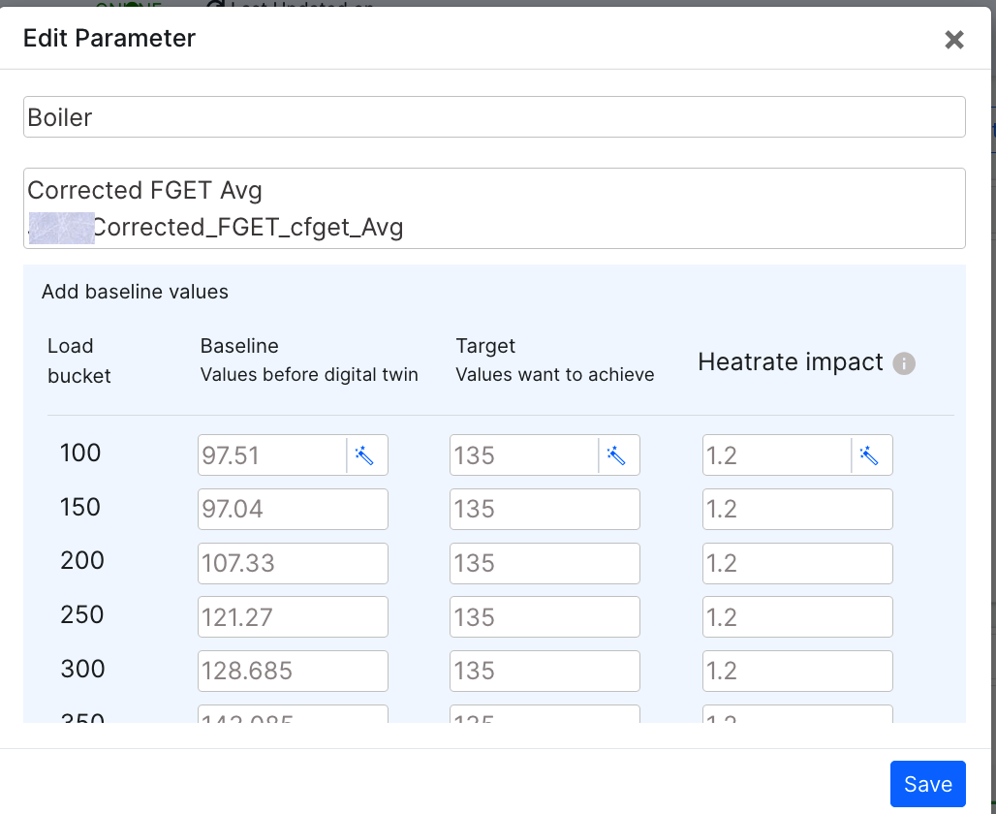Screen dimensions: 996x814
Task: Click 'Values before digital twin' subtitle
Action: pos(309,375)
